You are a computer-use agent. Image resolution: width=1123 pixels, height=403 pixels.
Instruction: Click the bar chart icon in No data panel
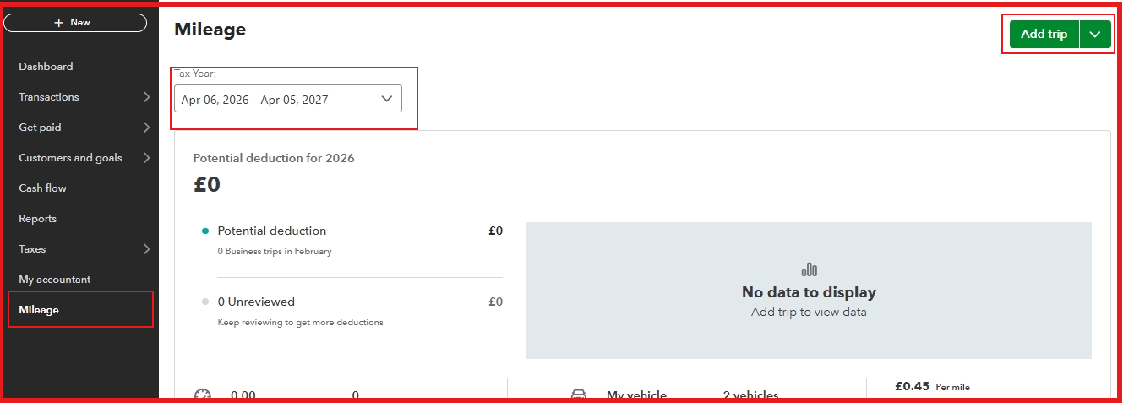point(809,270)
